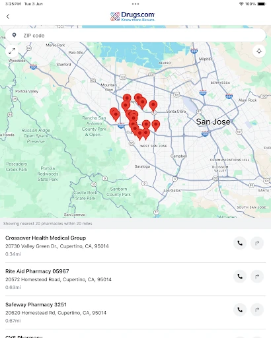
Task: Call Rite Aid Pharmacy 05967
Action: point(240,276)
